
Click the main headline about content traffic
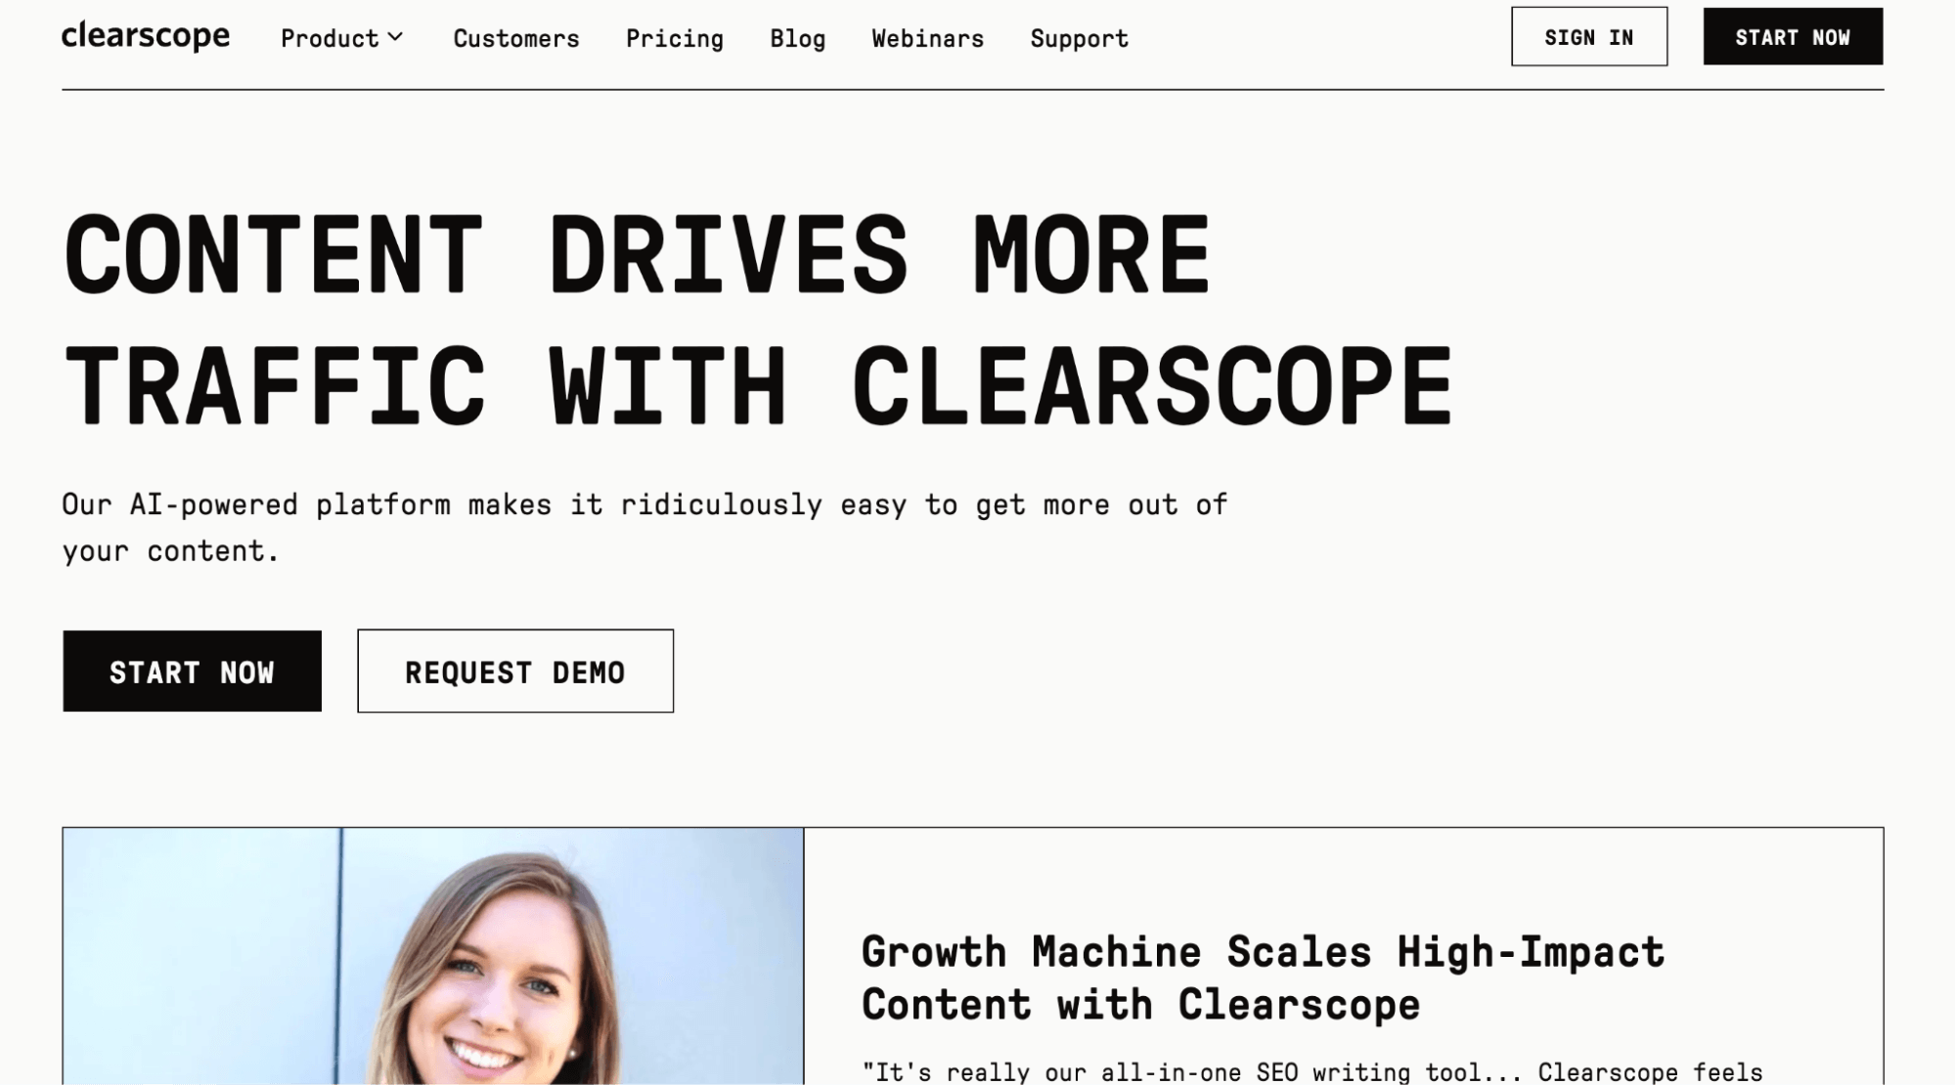pyautogui.click(x=758, y=321)
